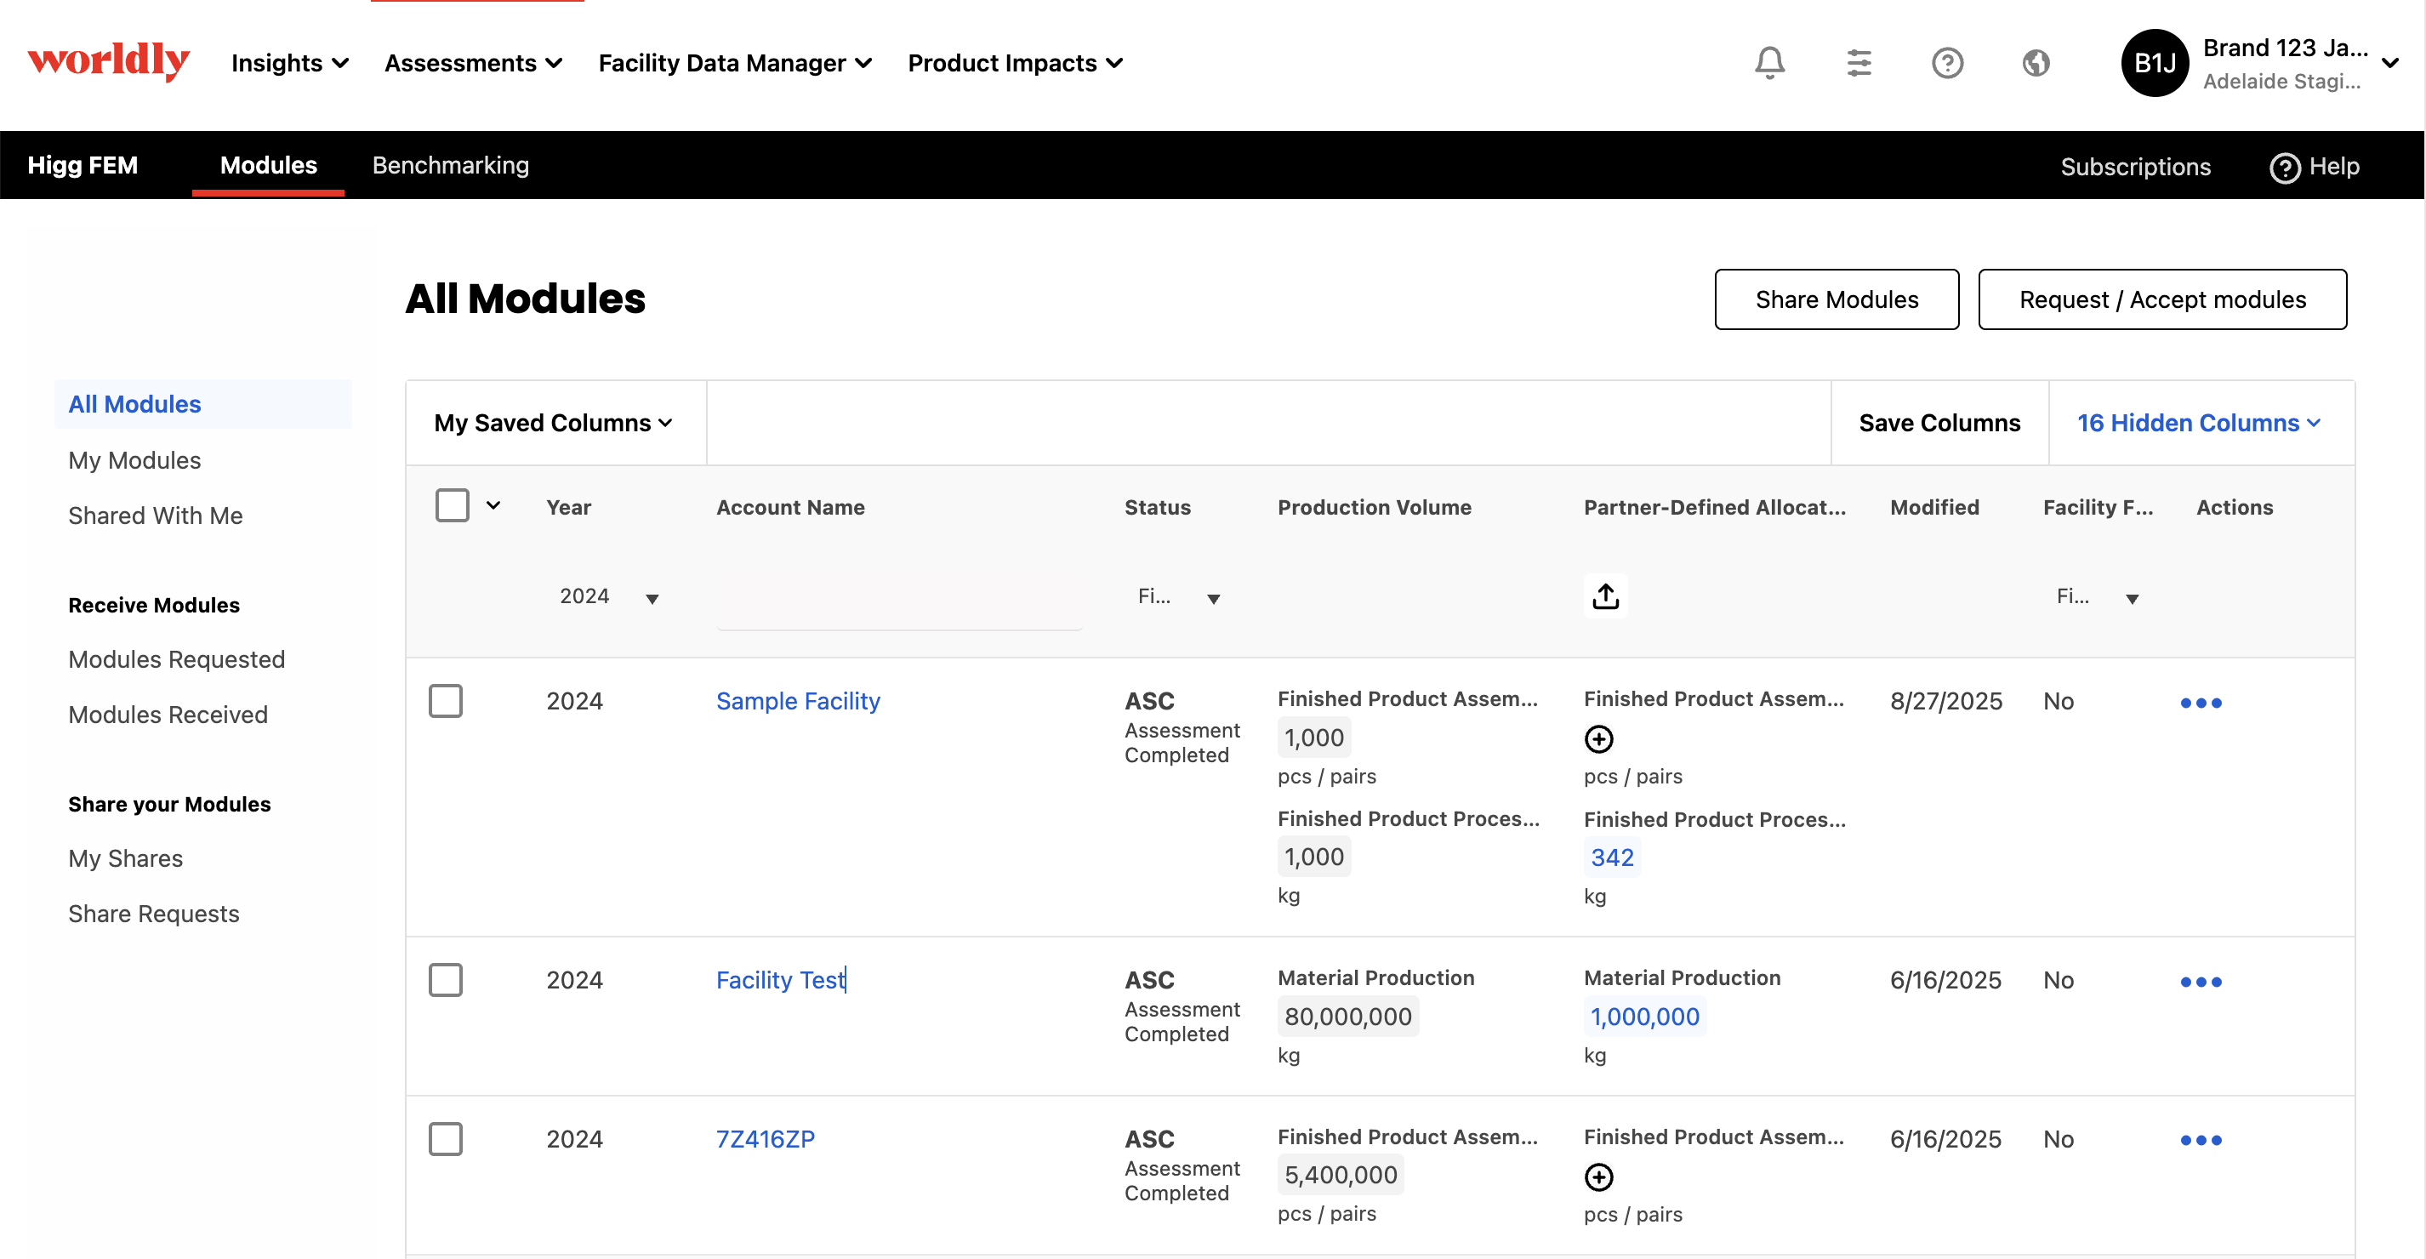Image resolution: width=2426 pixels, height=1259 pixels.
Task: Switch to the Benchmarking tab
Action: tap(450, 166)
